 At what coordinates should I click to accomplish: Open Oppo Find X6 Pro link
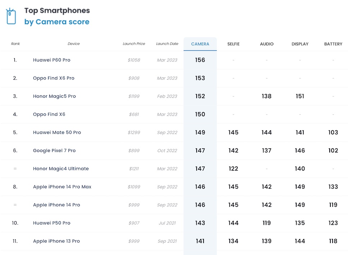pyautogui.click(x=54, y=78)
